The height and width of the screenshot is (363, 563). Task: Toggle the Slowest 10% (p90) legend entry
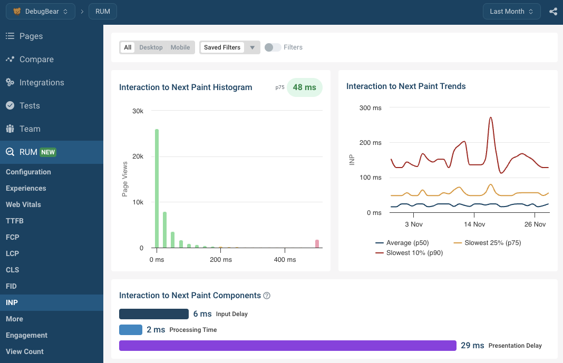tap(409, 253)
